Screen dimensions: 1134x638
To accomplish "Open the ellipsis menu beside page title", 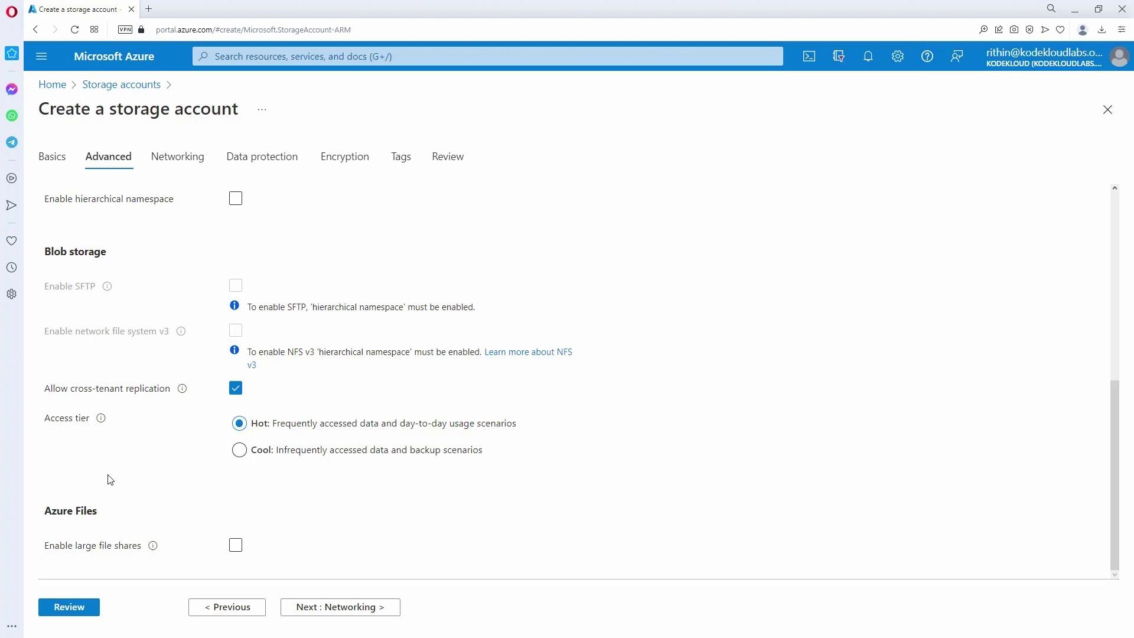I will (x=262, y=109).
